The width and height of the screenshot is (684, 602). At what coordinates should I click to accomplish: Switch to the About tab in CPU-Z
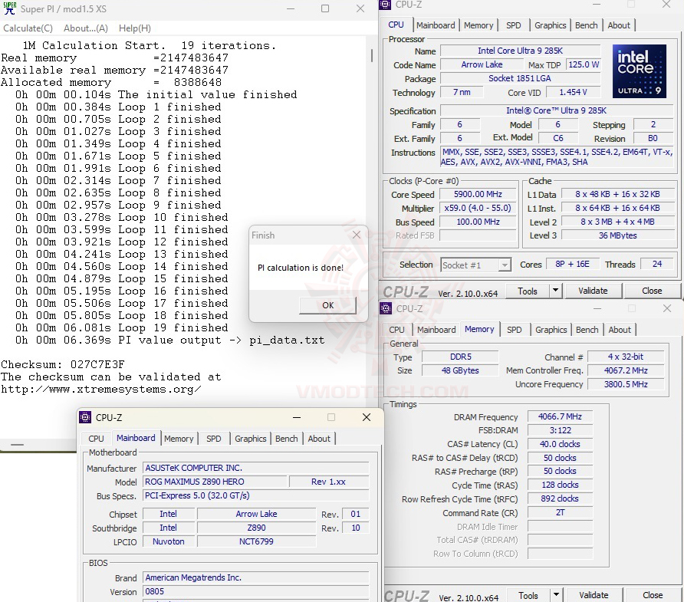click(x=619, y=25)
